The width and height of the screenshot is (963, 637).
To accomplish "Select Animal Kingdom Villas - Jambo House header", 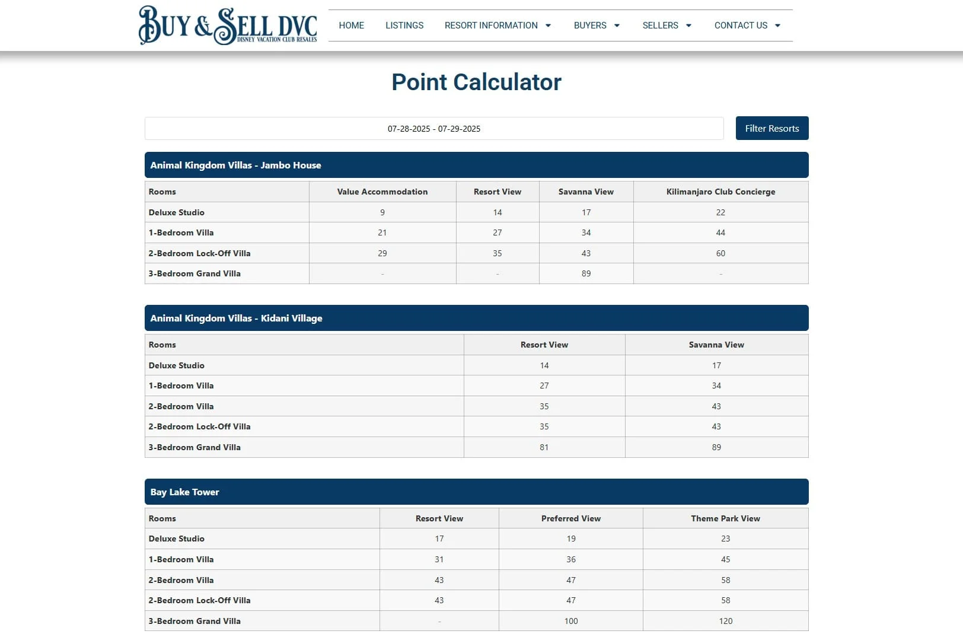I will pyautogui.click(x=476, y=165).
